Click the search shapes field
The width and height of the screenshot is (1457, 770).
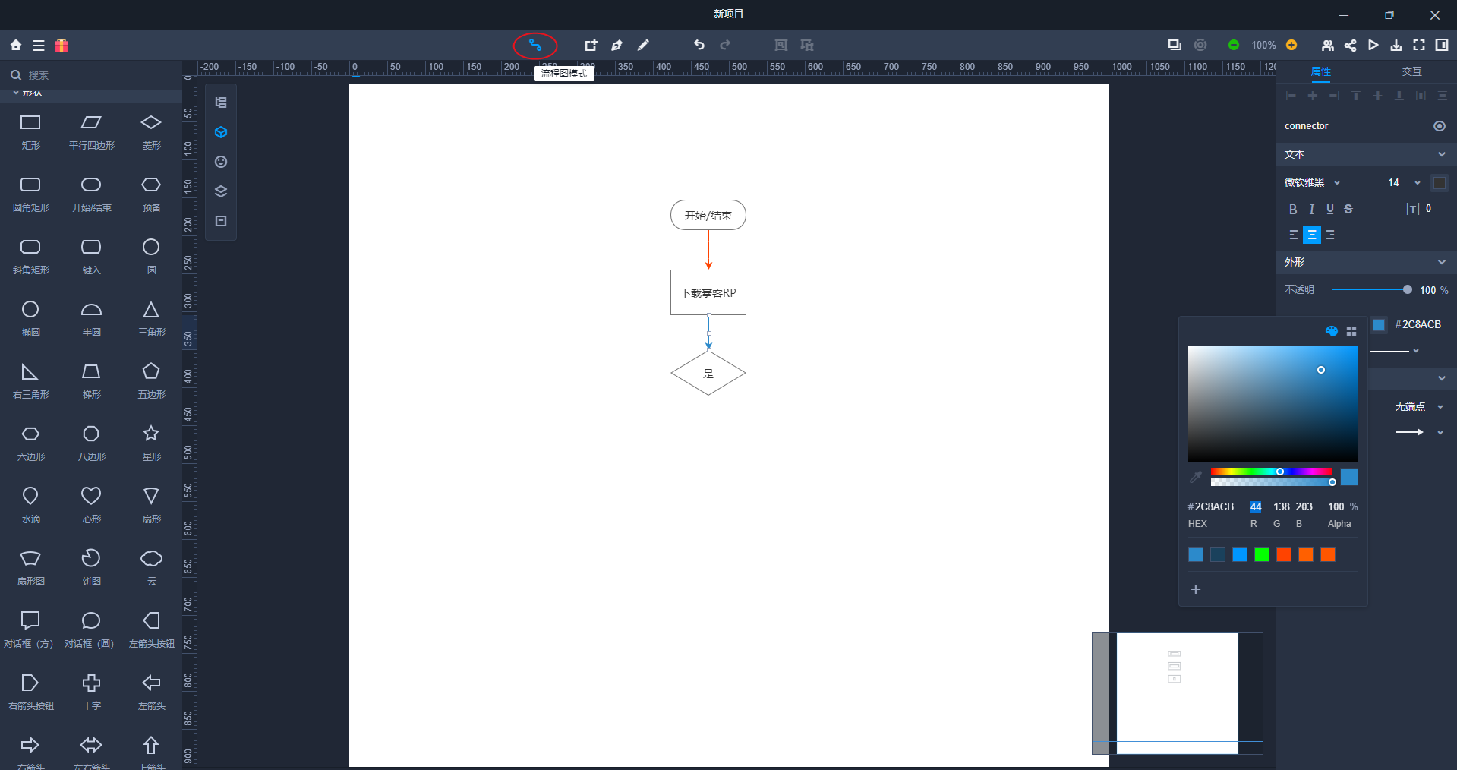[x=91, y=75]
